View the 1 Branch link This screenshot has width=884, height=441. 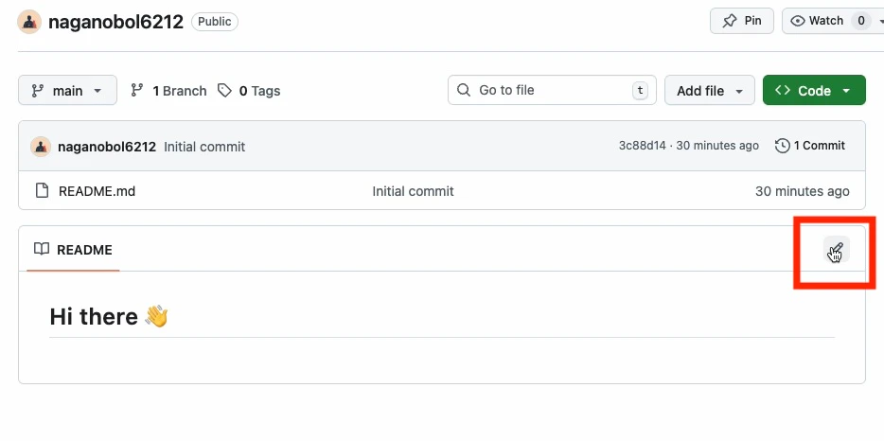tap(168, 91)
